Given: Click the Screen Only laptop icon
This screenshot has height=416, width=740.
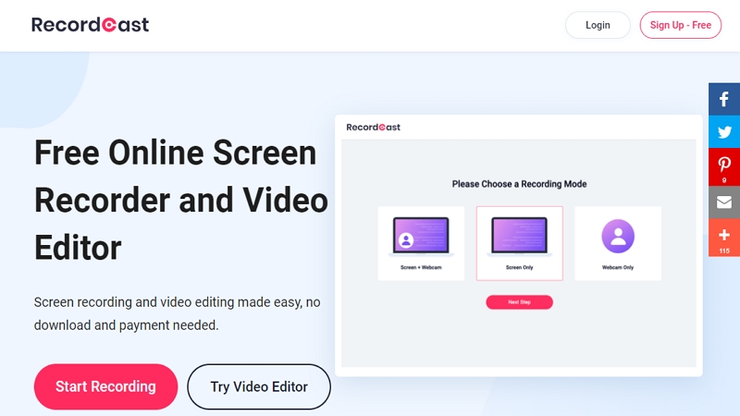Looking at the screenshot, I should pos(519,236).
